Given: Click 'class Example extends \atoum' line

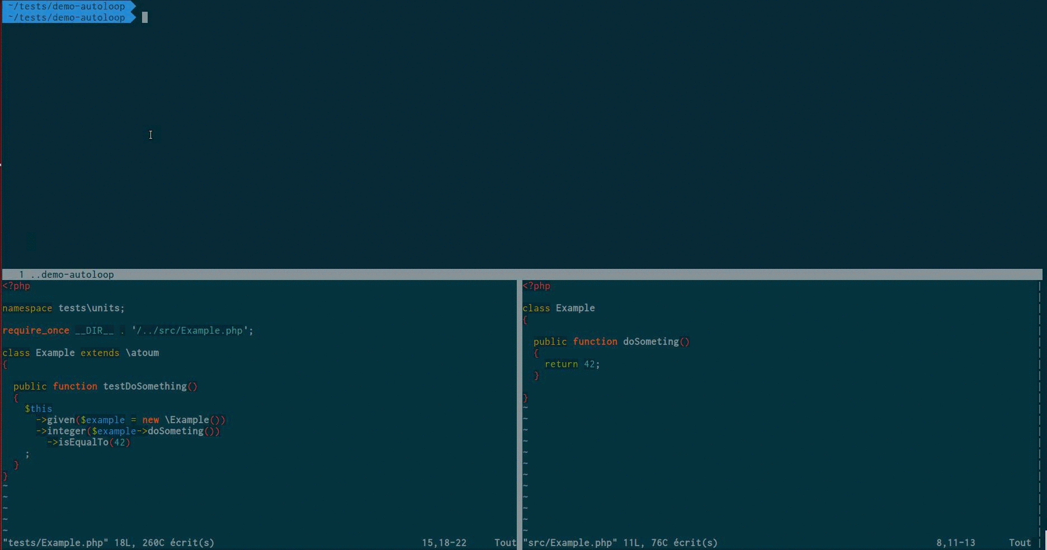Looking at the screenshot, I should pos(81,353).
